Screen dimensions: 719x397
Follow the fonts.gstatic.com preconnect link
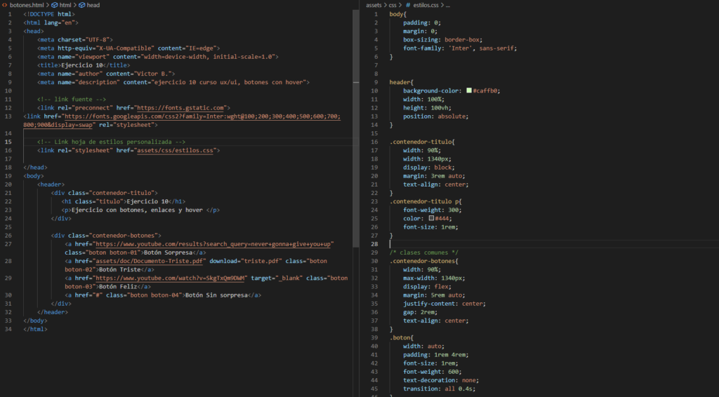(180, 108)
